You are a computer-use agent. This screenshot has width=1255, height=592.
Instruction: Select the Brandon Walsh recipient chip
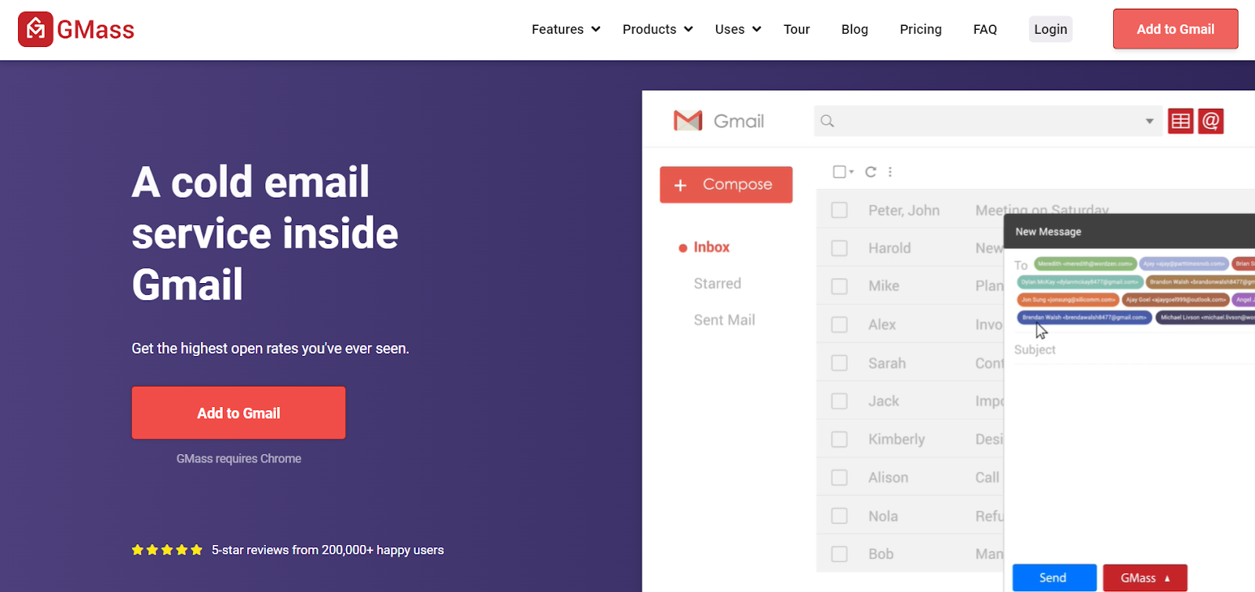(x=1200, y=281)
